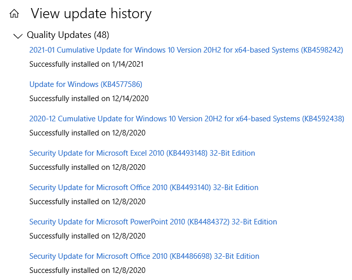Click the View update history title
The width and height of the screenshot is (352, 280).
click(x=91, y=14)
